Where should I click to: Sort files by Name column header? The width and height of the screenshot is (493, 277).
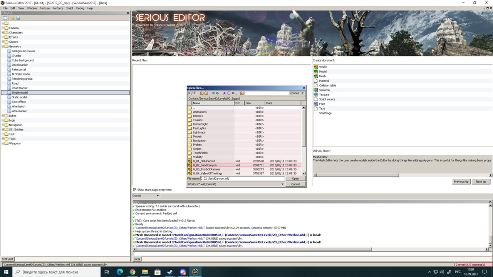click(x=213, y=103)
